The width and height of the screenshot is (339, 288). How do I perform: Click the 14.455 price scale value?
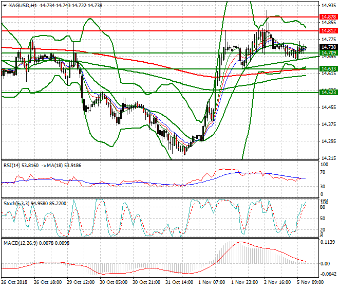click(329, 107)
